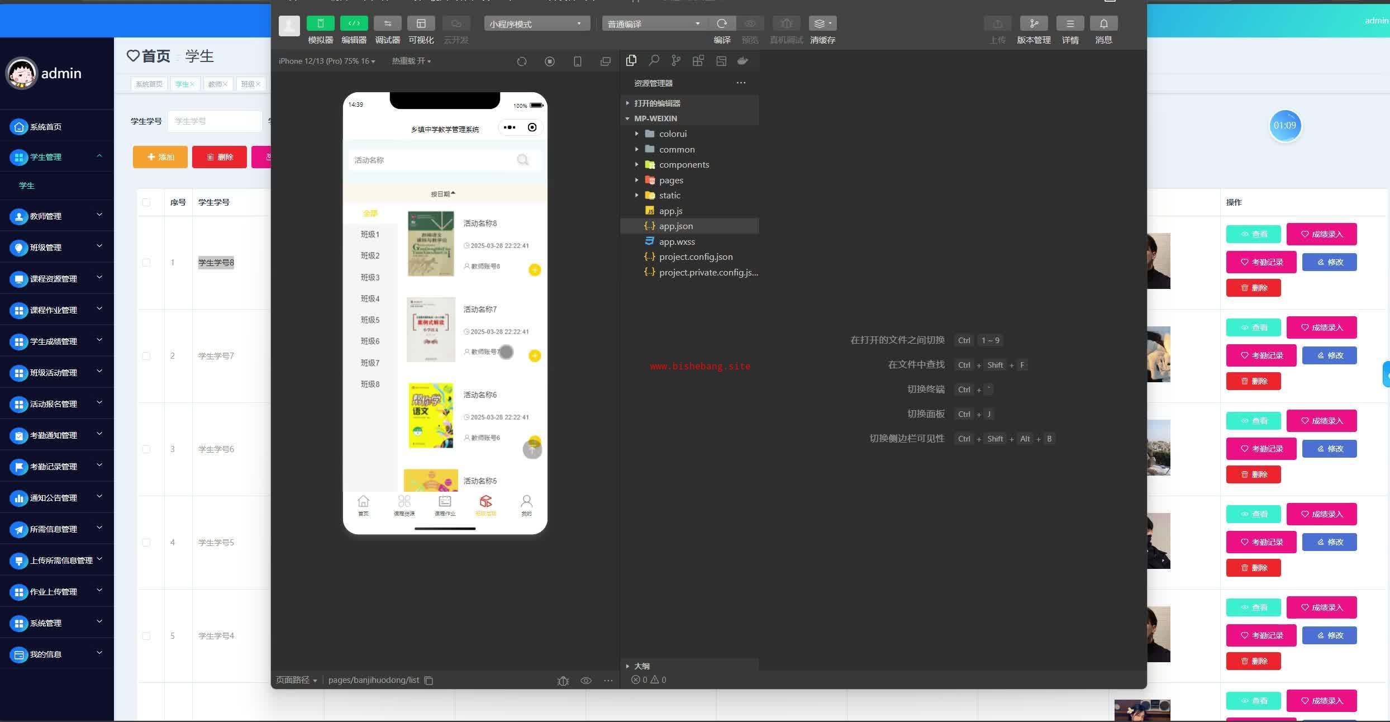The height and width of the screenshot is (722, 1390).
Task: Click the grade entry button in row 1
Action: (x=1321, y=234)
